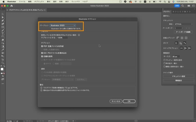Select the Pen tool in toolbar
This screenshot has width=196, height=122.
pos(3,21)
